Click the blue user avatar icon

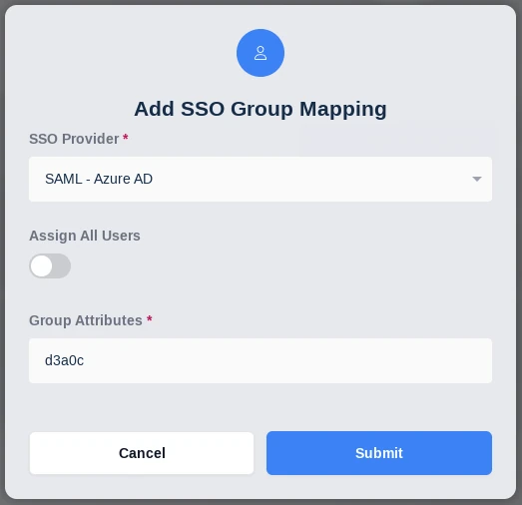261,53
